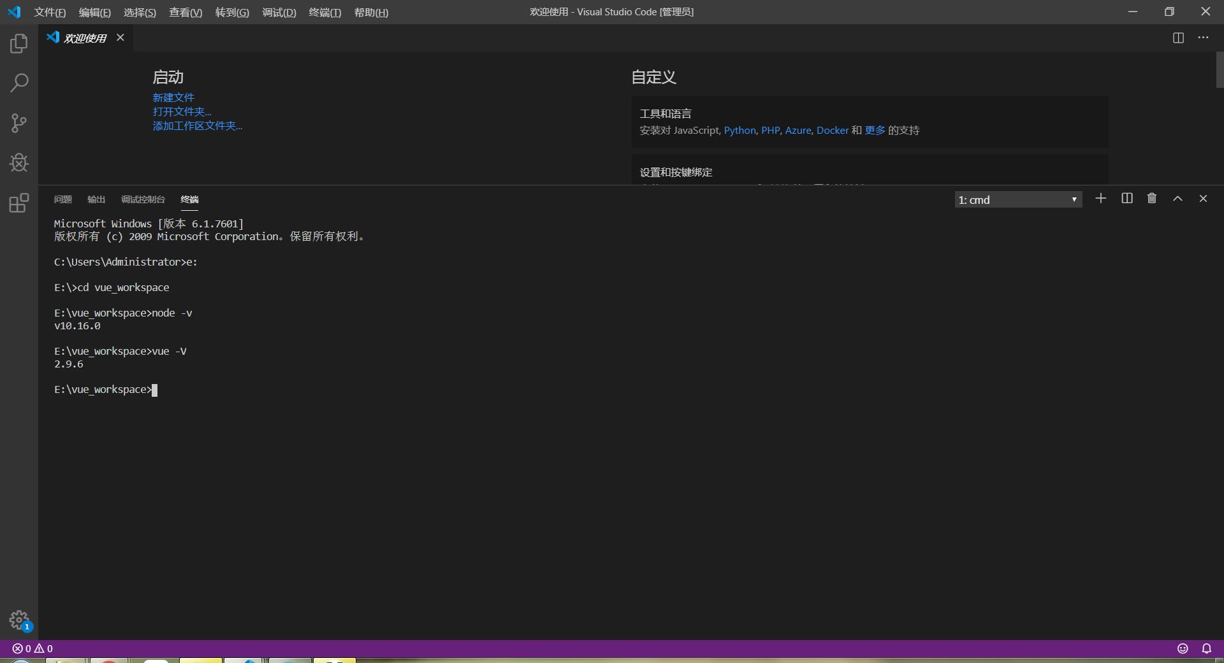Click the v10.16.0 output line
Viewport: 1224px width, 663px height.
(x=77, y=325)
